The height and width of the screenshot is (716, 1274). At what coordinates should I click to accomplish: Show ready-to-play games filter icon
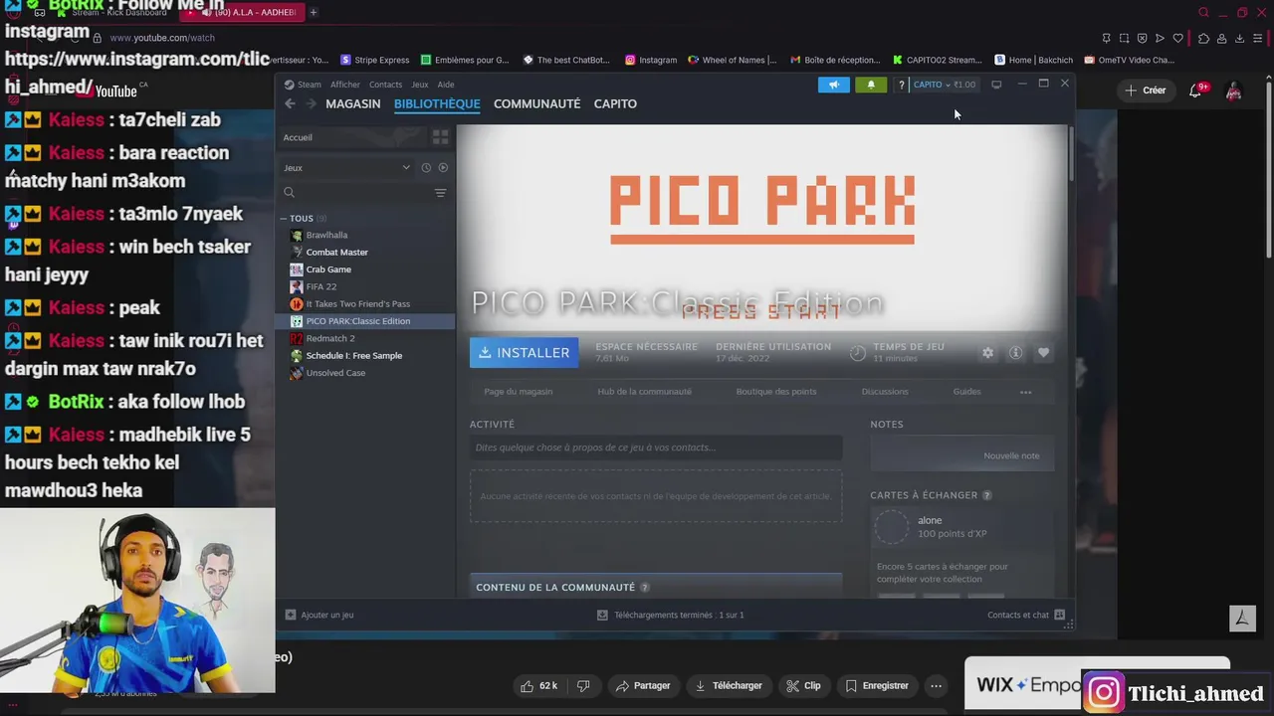[443, 168]
